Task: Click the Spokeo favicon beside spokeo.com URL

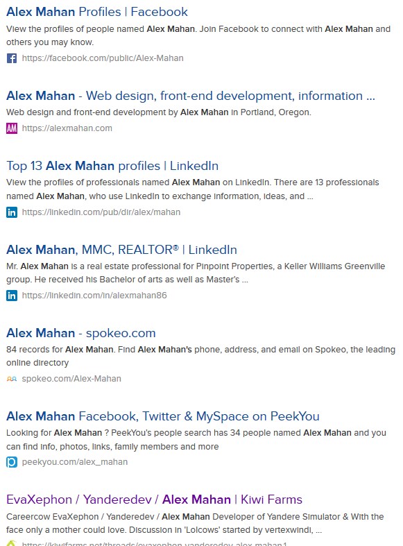Action: 12,379
